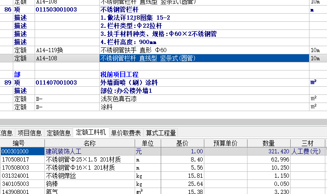Select quantity value 321.420
The width and height of the screenshot is (327, 194).
point(279,151)
